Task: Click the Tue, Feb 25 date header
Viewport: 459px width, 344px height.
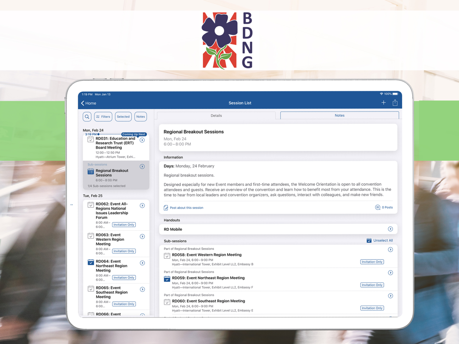Action: pyautogui.click(x=93, y=196)
